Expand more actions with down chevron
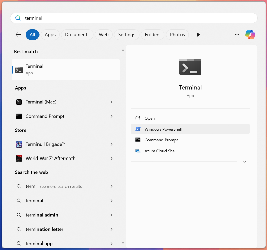 (244, 162)
